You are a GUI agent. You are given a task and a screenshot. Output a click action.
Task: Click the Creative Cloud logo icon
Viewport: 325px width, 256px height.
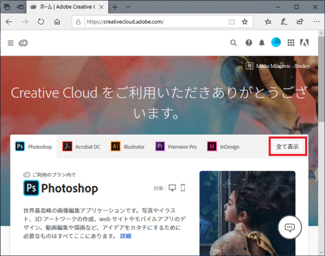click(x=23, y=43)
